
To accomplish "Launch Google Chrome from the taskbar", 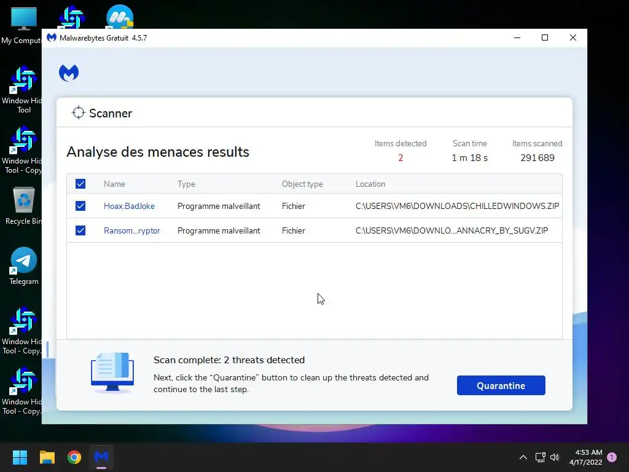I will coord(74,457).
